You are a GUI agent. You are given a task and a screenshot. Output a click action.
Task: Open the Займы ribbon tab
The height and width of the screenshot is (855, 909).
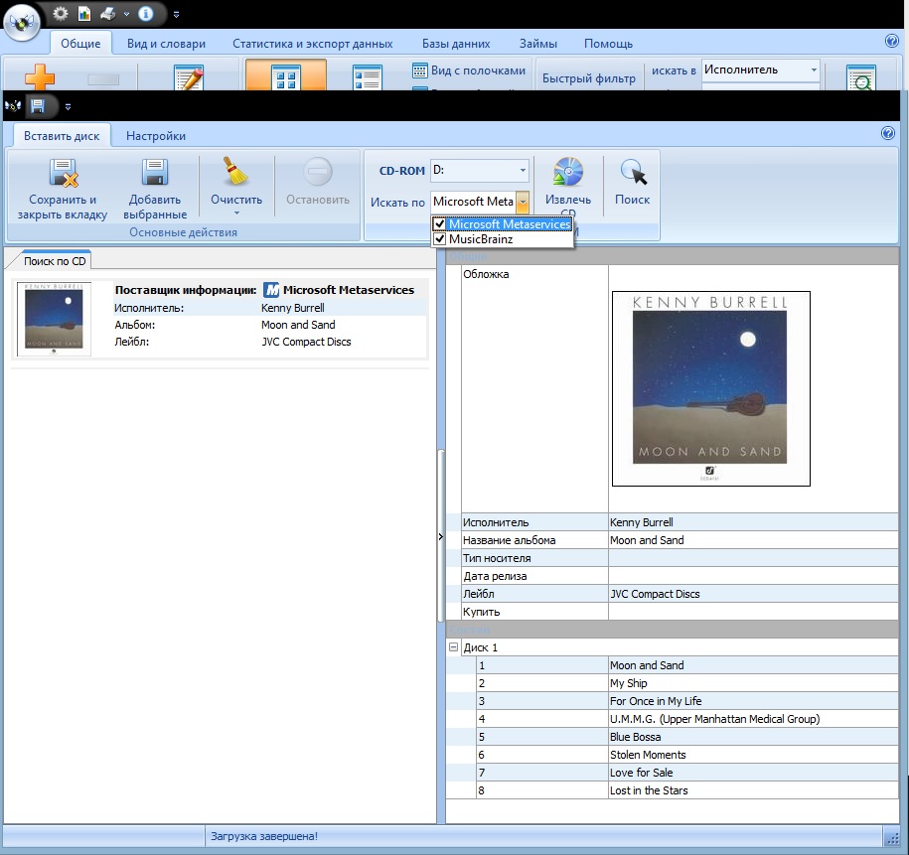[x=538, y=44]
